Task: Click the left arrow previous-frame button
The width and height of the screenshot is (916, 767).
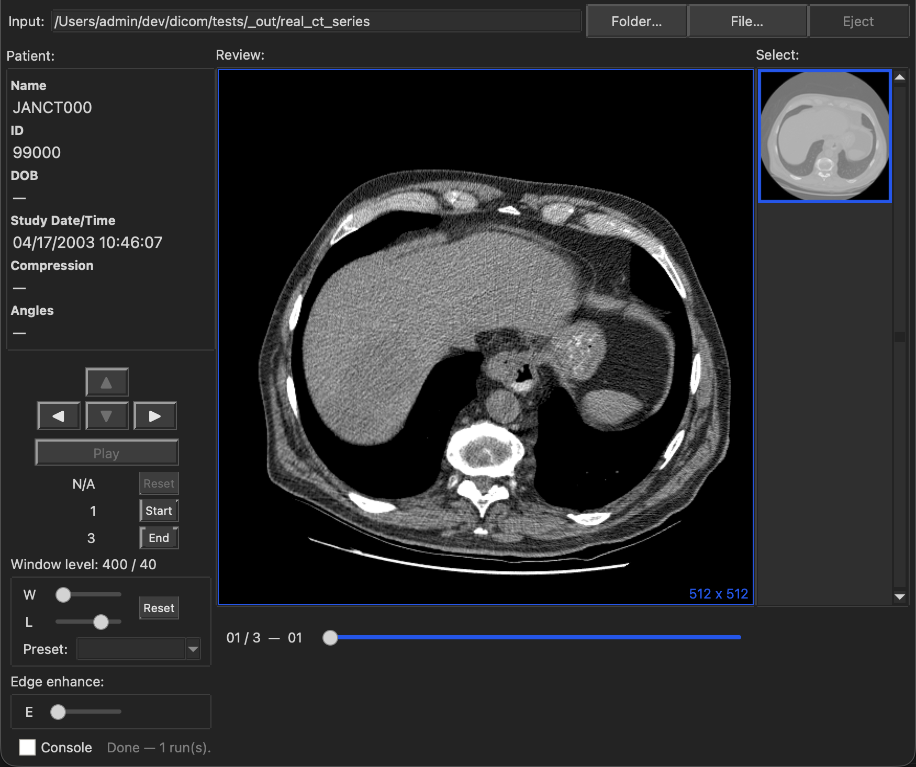Action: (x=59, y=416)
